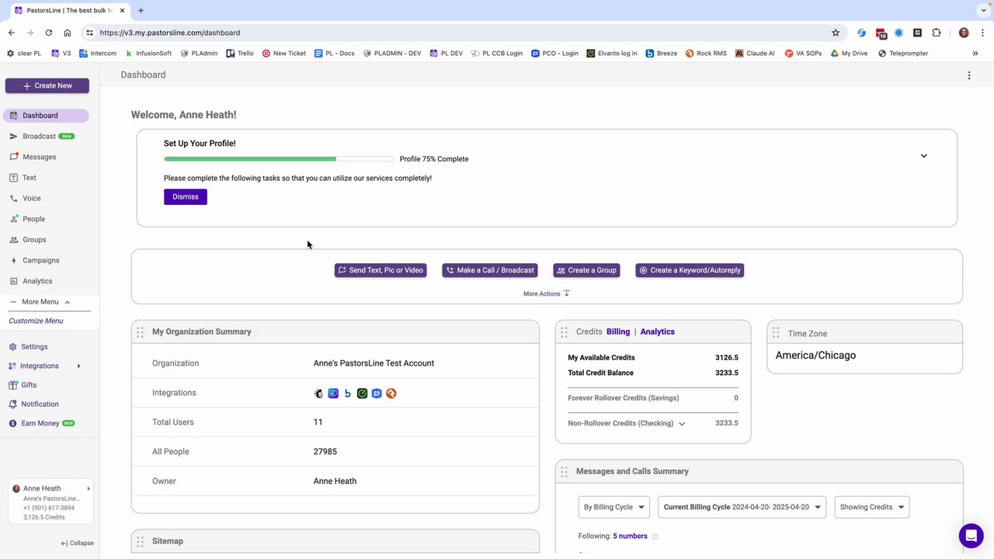The width and height of the screenshot is (994, 559).
Task: Open the Campaigns lightning icon item
Action: point(14,261)
